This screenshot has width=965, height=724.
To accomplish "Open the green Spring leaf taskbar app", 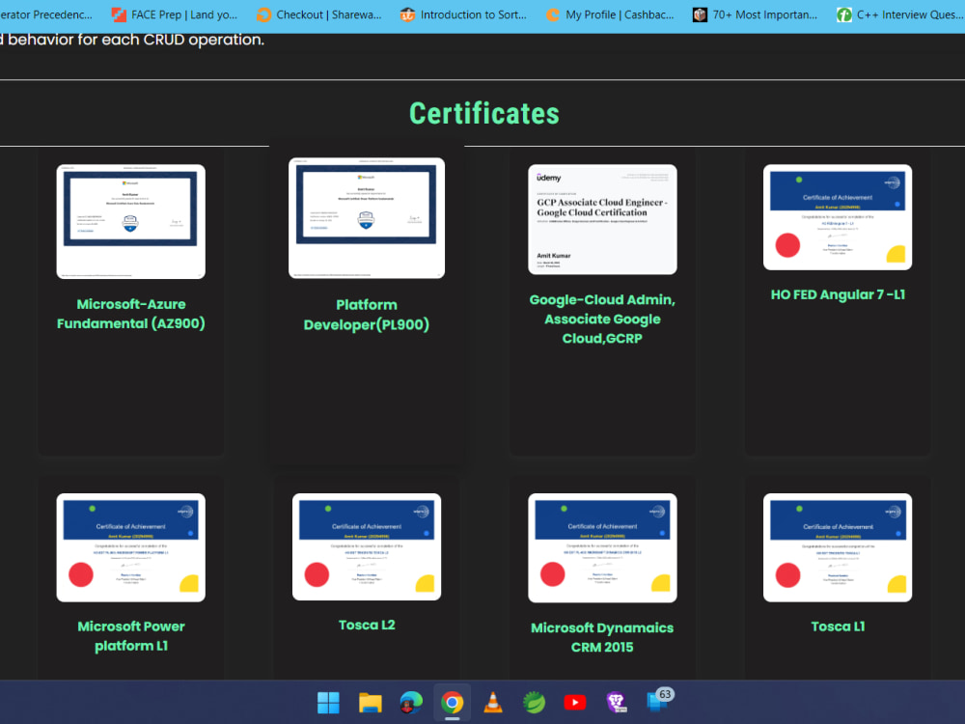I will coord(535,703).
